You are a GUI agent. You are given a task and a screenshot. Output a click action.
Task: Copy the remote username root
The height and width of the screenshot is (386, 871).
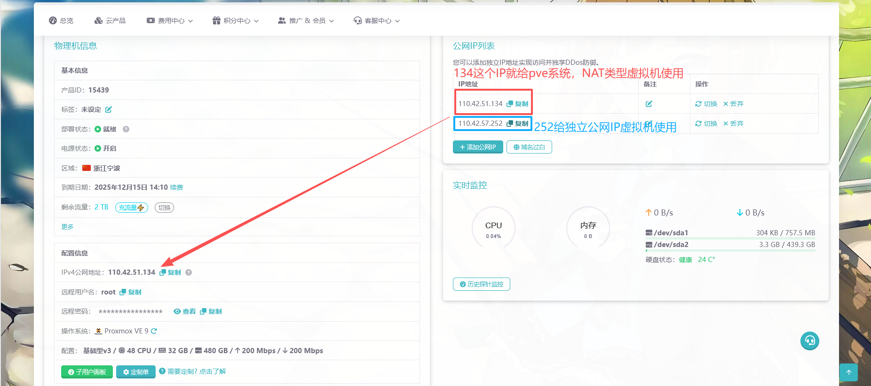pyautogui.click(x=131, y=292)
